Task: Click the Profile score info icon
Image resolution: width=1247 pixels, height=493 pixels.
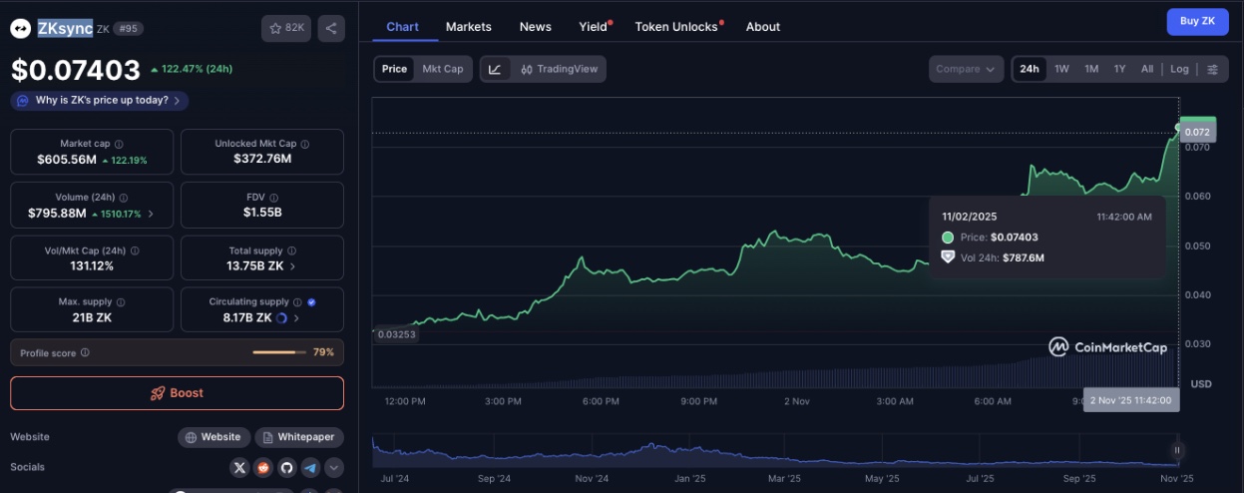Action: [85, 352]
